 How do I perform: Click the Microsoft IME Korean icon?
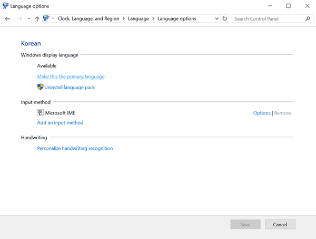pyautogui.click(x=40, y=113)
